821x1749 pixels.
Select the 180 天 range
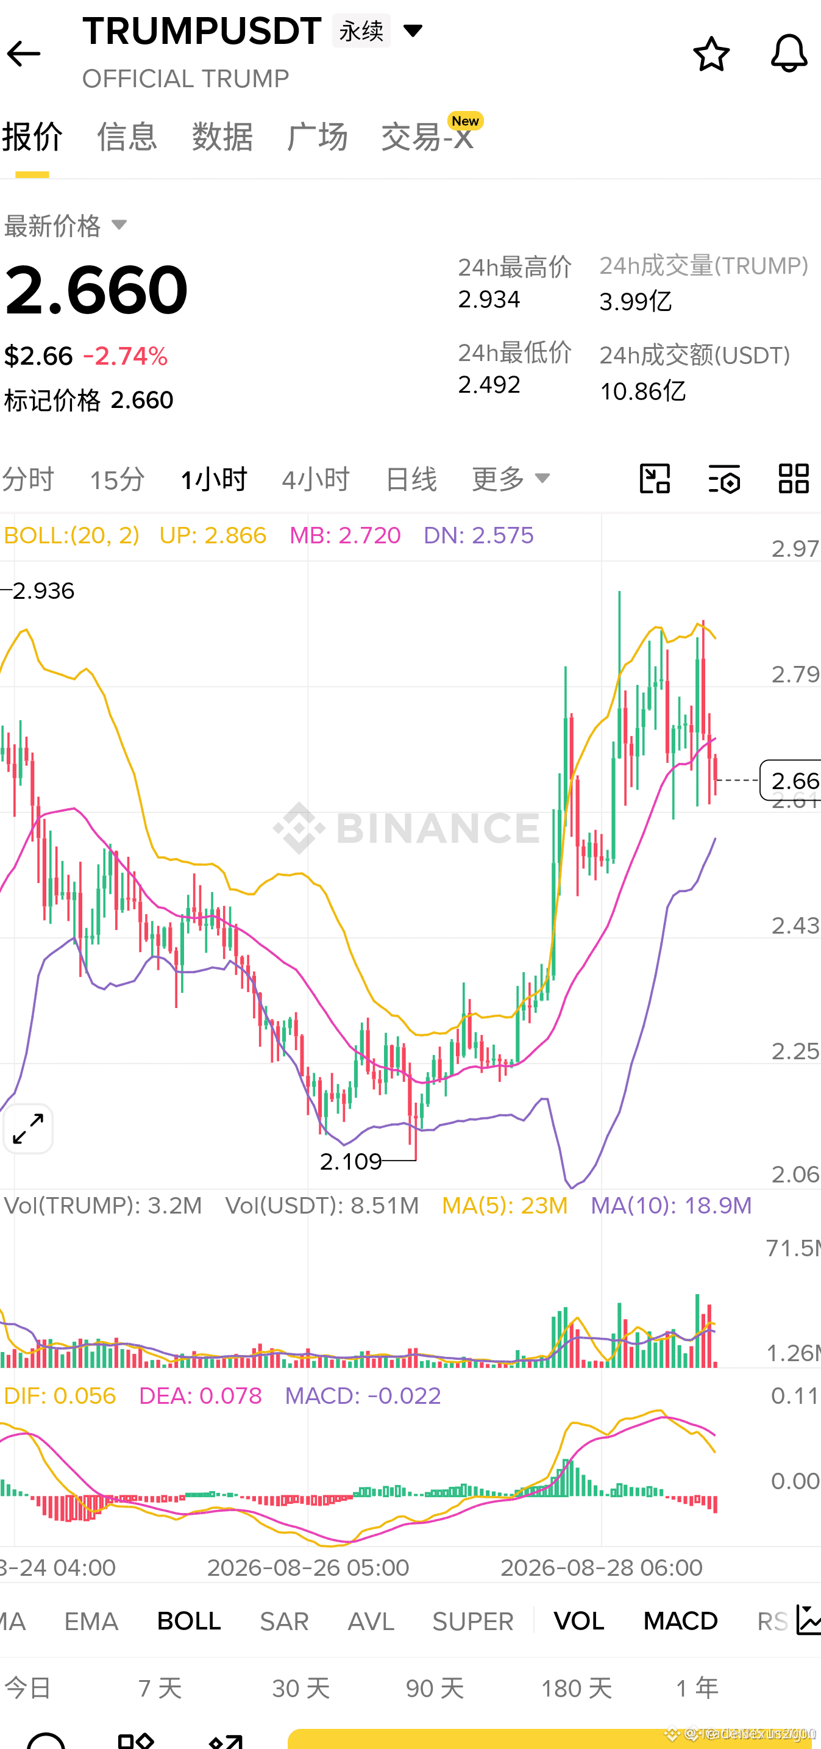pyautogui.click(x=577, y=1688)
